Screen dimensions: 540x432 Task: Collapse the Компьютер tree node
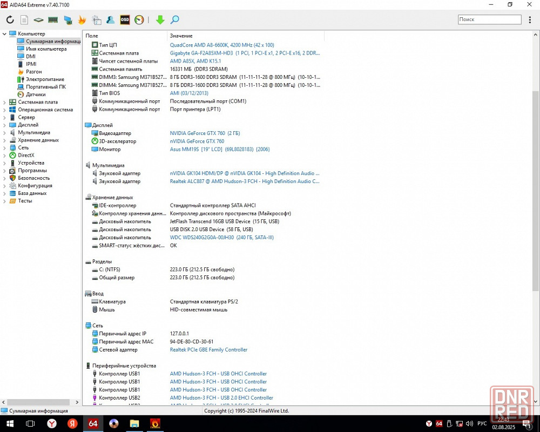[x=4, y=34]
